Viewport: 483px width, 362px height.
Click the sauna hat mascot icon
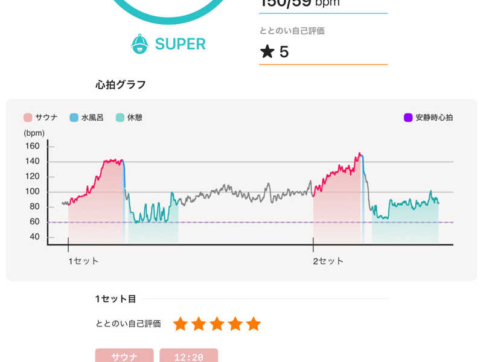coord(139,43)
